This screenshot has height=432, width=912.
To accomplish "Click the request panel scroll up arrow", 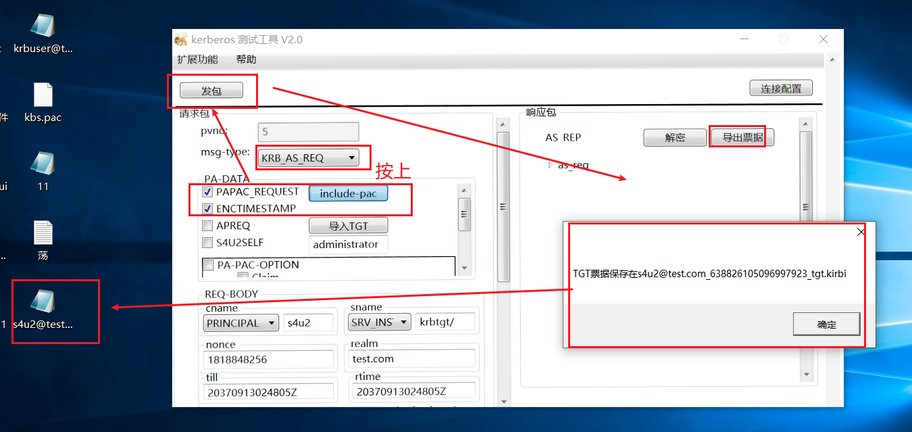I will point(503,125).
